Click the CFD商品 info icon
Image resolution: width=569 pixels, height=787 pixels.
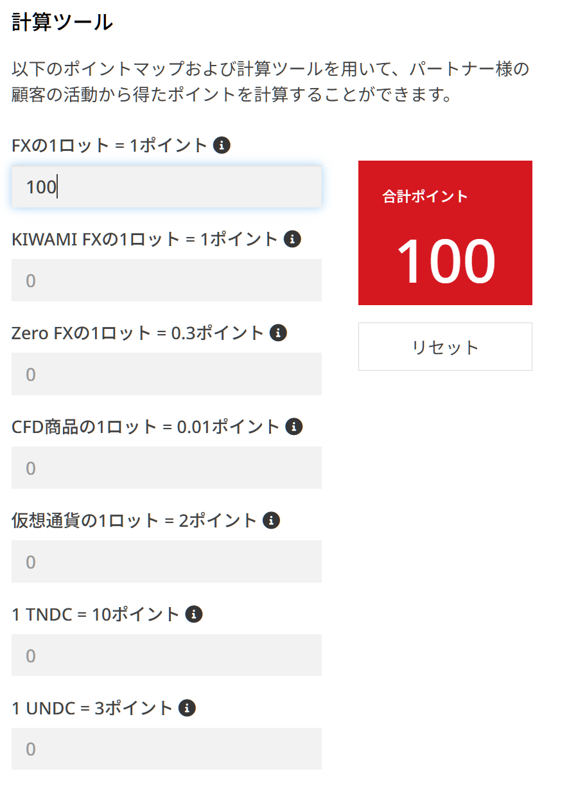tap(293, 427)
